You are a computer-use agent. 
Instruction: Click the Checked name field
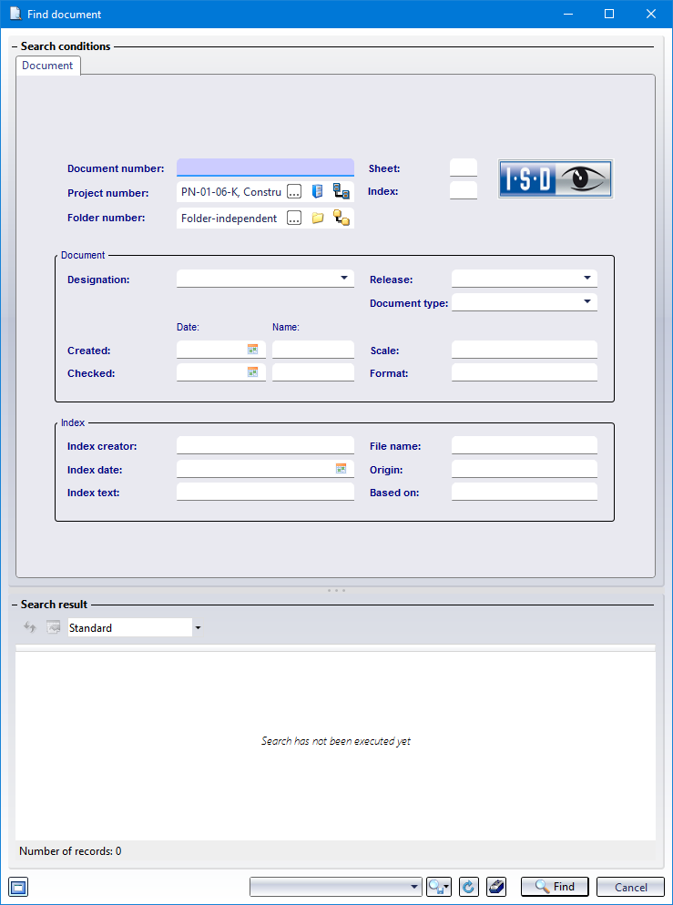(x=313, y=372)
